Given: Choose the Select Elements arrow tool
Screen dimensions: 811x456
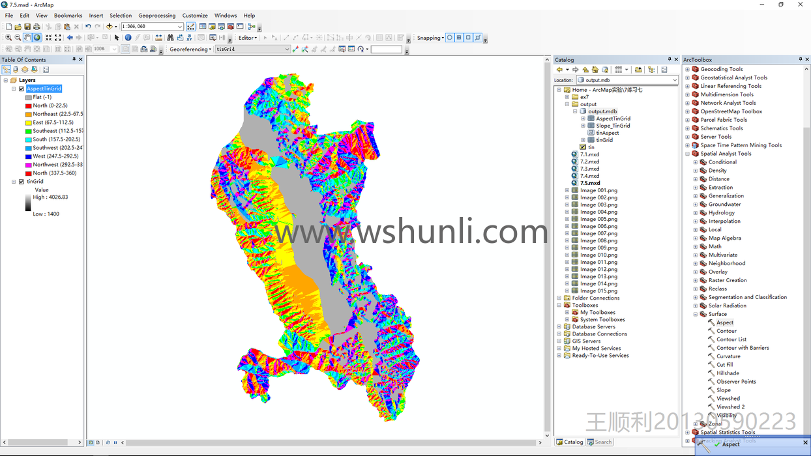Looking at the screenshot, I should [x=117, y=38].
